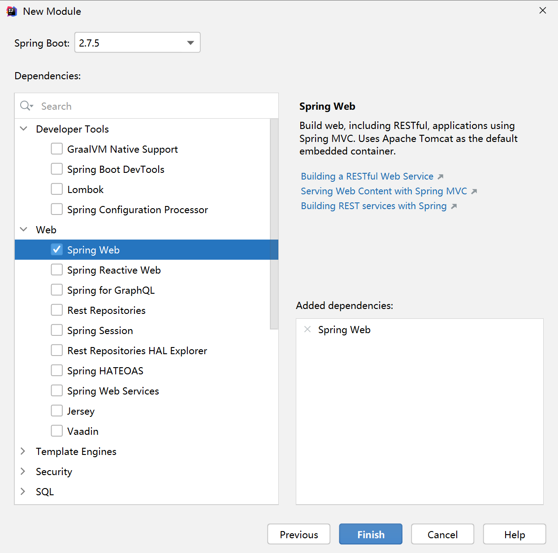558x553 pixels.
Task: Open Building REST services with Spring link
Action: coord(374,206)
